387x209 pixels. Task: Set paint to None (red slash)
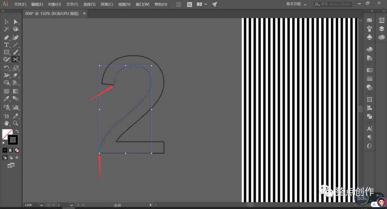[17, 150]
